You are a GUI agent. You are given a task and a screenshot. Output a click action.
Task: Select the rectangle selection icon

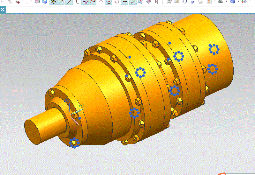coord(25,2)
